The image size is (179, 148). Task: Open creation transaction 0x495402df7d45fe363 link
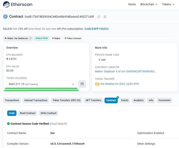coord(141,71)
